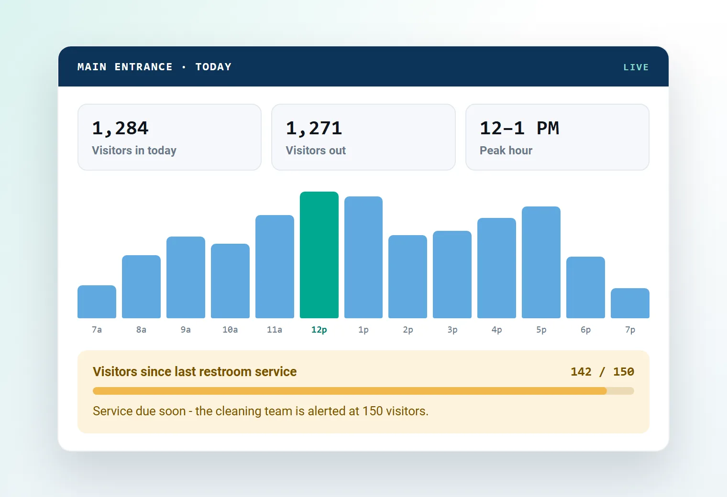727x497 pixels.
Task: Select the 2p hourly bar
Action: click(x=408, y=277)
